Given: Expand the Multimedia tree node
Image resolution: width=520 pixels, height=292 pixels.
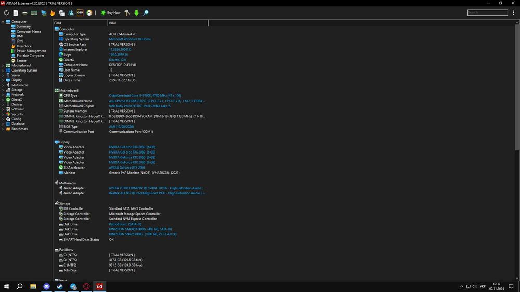Looking at the screenshot, I should tap(3, 85).
